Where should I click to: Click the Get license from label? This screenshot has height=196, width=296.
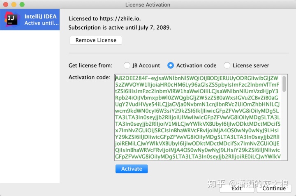(x=90, y=65)
